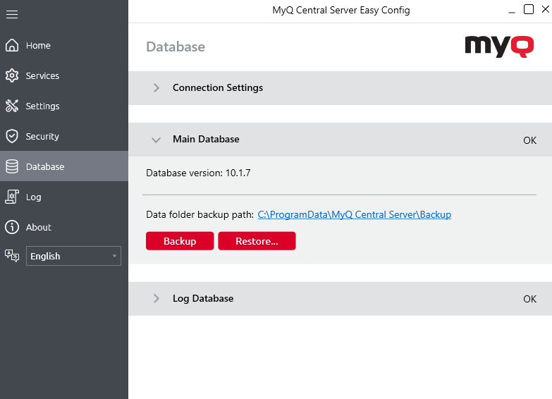Viewport: 552px width, 399px height.
Task: Go to the Home menu item
Action: 38,46
